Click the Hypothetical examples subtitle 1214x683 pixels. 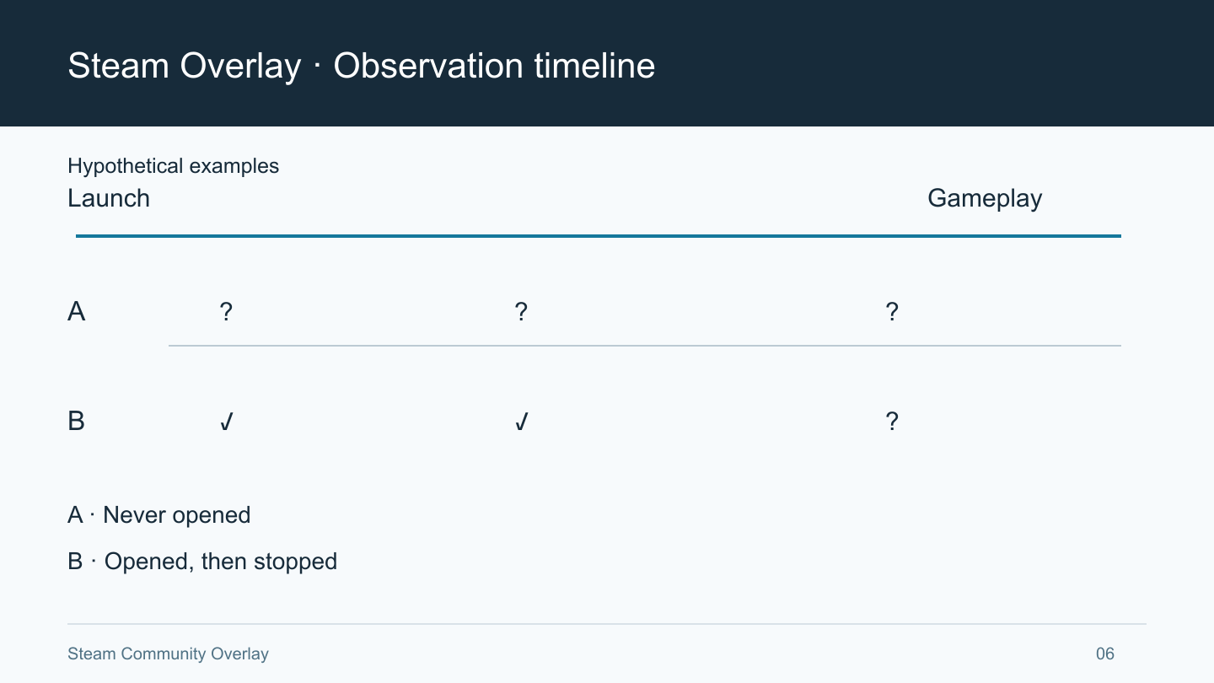pos(173,166)
